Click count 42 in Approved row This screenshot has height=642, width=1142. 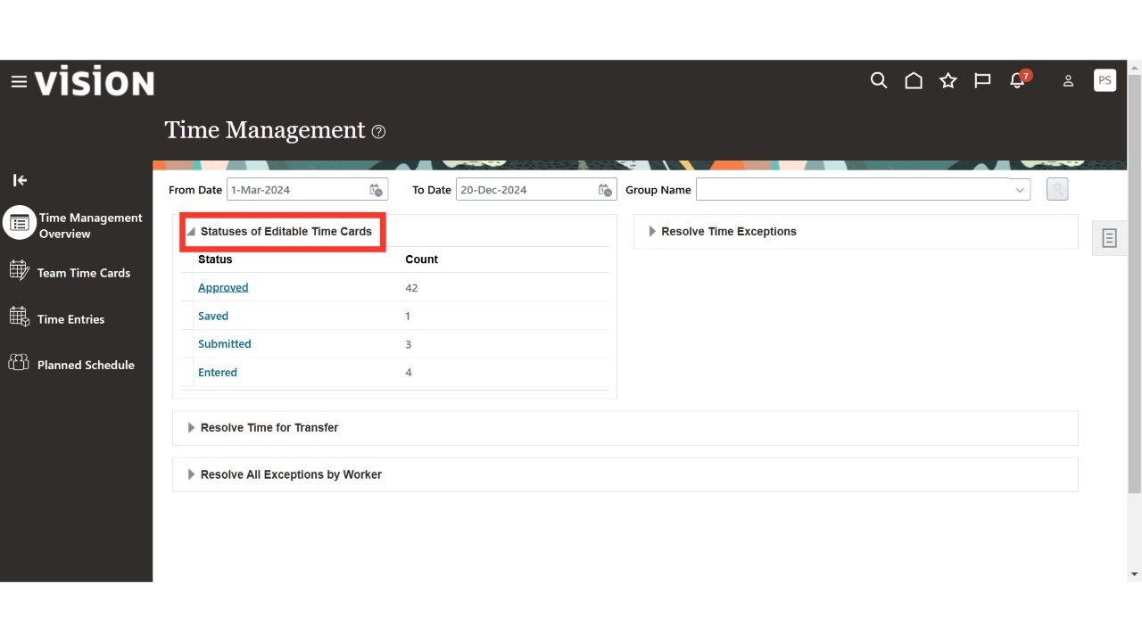coord(411,288)
